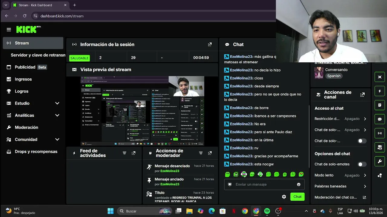Click the three-dots icon at the rail bottom

click(380, 175)
